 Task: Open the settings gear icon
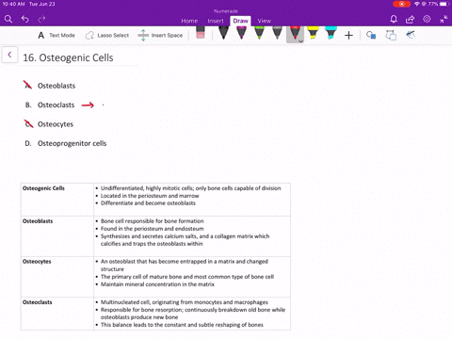click(x=427, y=19)
